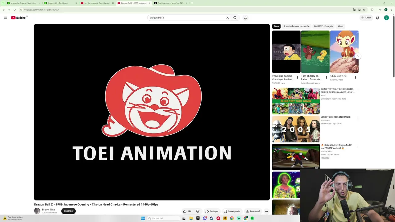Viewport: 395px width, 222px height.
Task: Open Bruno Silva channel link
Action: (48, 210)
